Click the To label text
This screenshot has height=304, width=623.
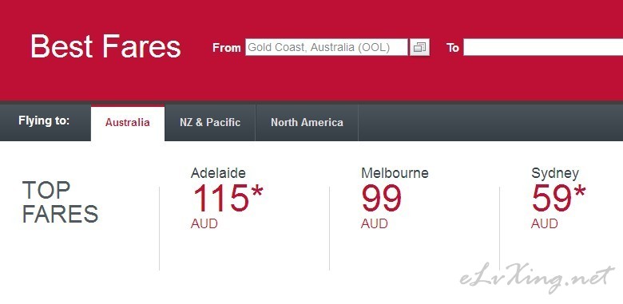(x=453, y=48)
